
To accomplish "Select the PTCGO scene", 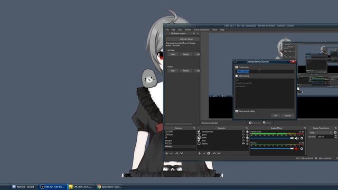I will click(180, 144).
